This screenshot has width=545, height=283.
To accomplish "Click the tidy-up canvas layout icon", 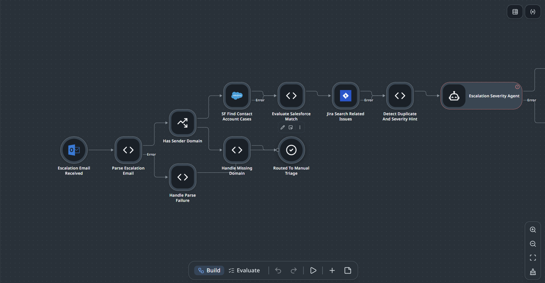I will [533, 272].
